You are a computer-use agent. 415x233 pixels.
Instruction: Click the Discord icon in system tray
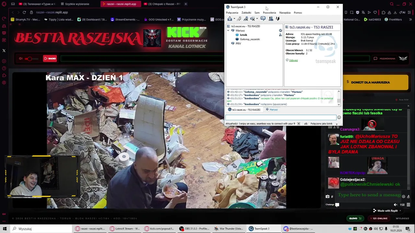tap(360, 229)
